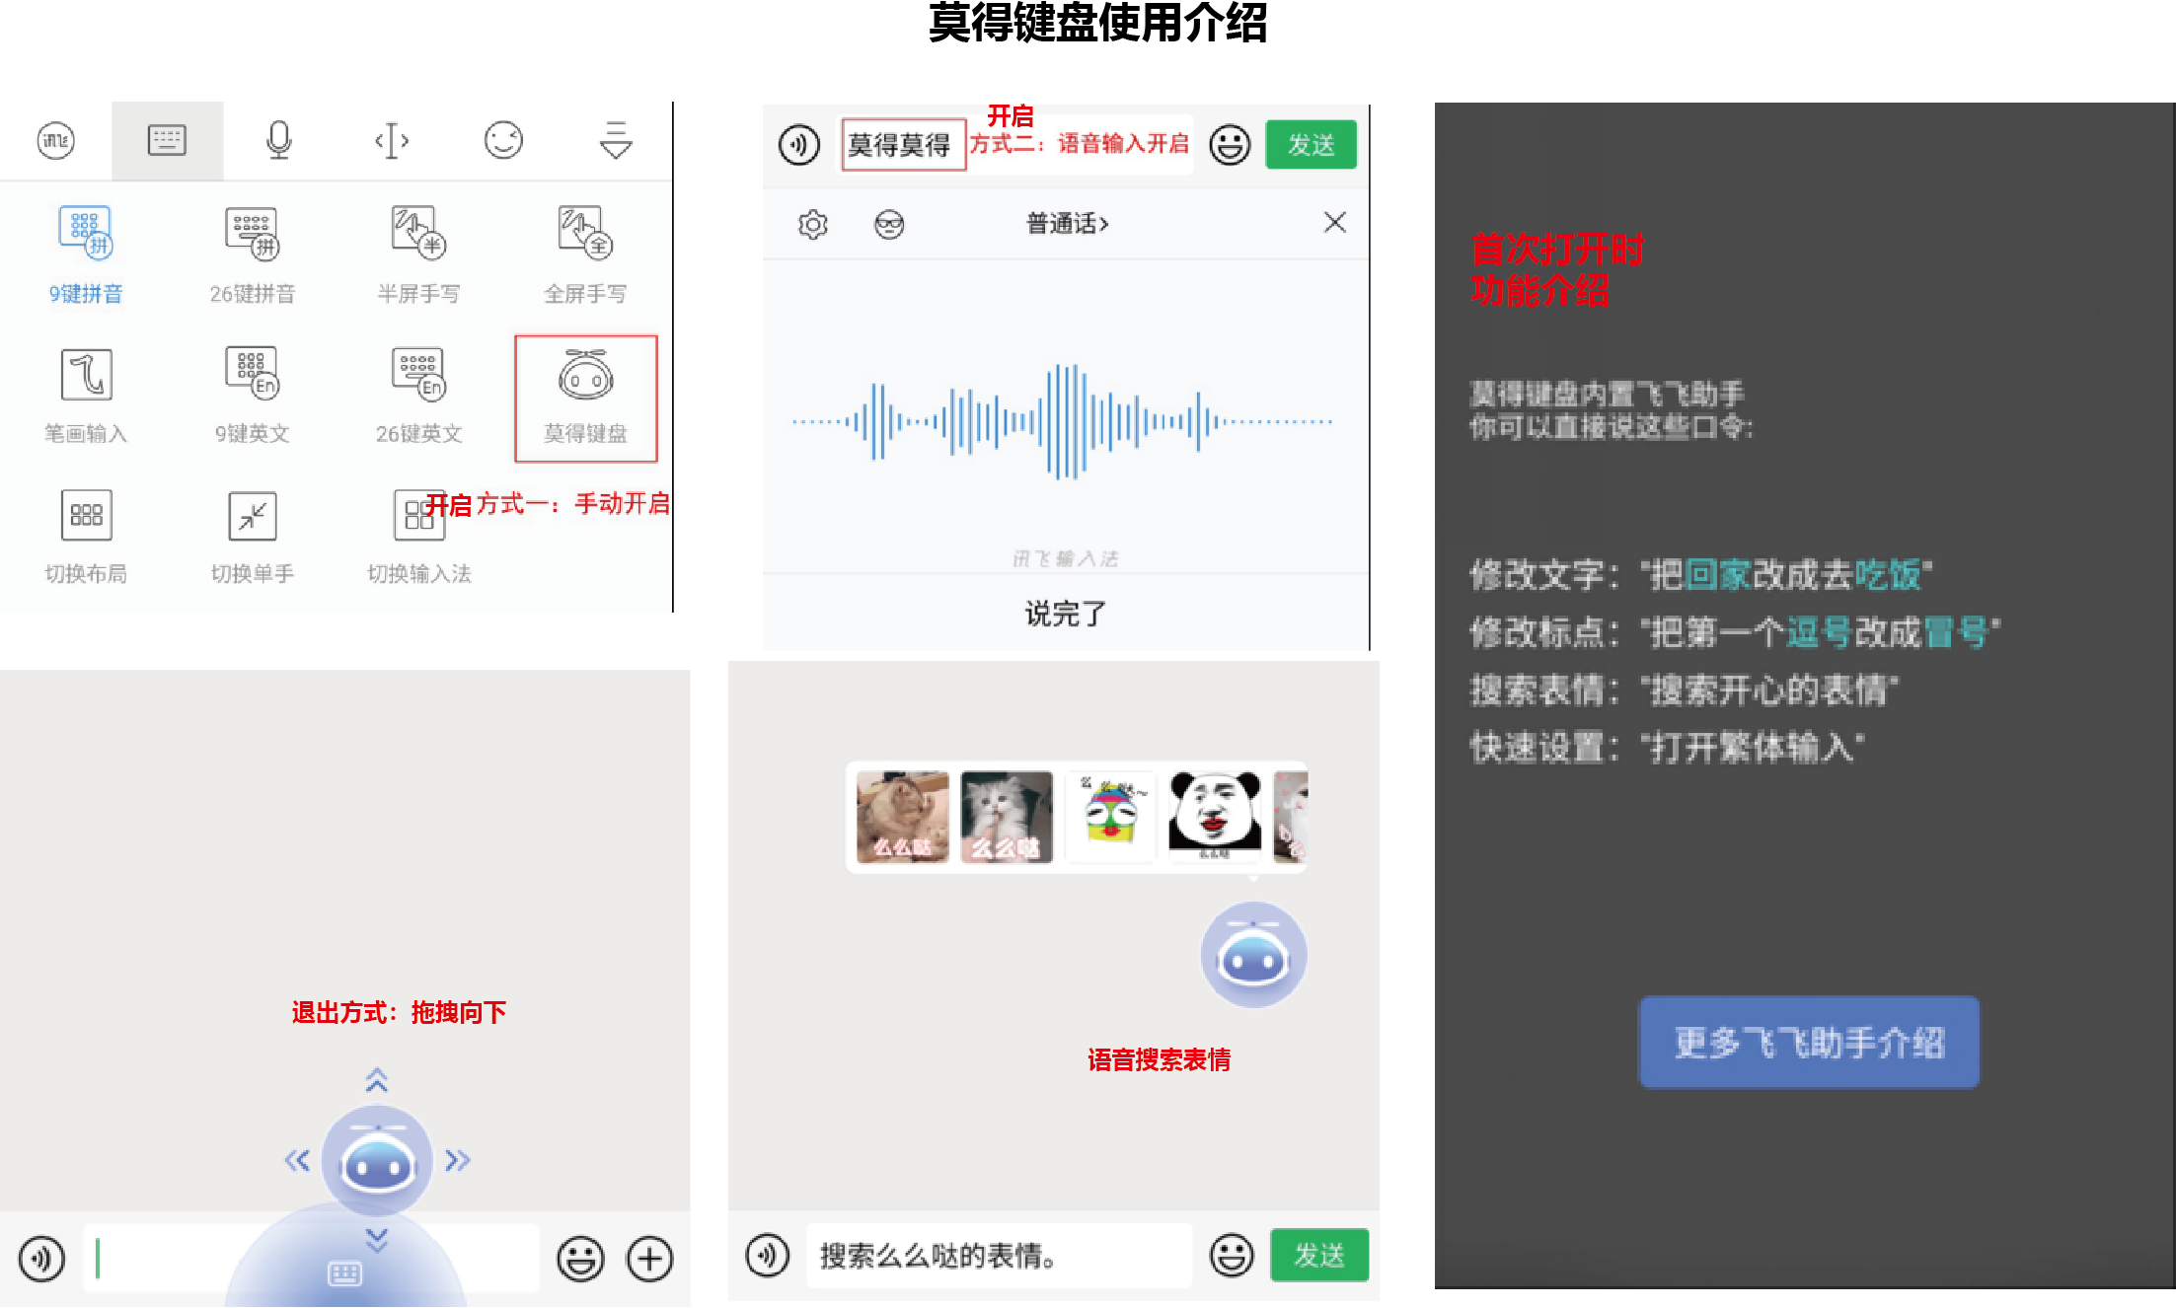Choose 全屏手写 handwriting mode

click(586, 255)
